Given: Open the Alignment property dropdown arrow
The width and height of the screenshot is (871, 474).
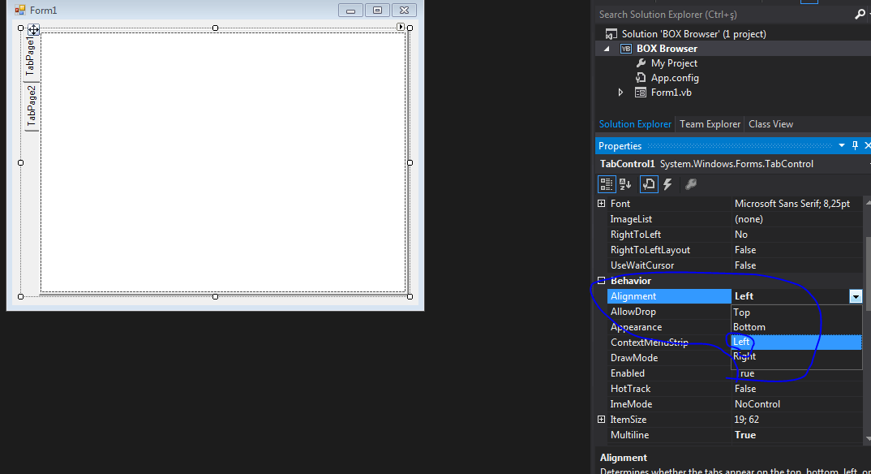Looking at the screenshot, I should coord(856,296).
